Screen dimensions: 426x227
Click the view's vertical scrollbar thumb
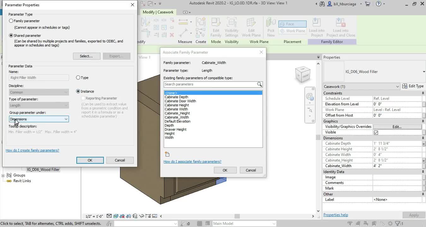pos(318,137)
